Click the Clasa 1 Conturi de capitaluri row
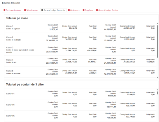 pyautogui.click(x=80, y=27)
